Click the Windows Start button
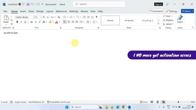196x110 pixels. click(67, 107)
